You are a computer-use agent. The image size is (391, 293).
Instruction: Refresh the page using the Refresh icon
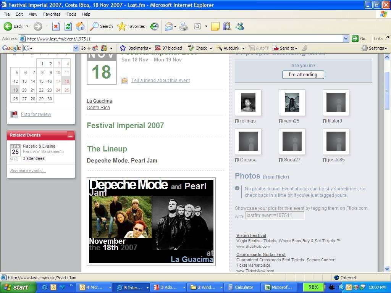click(x=68, y=26)
